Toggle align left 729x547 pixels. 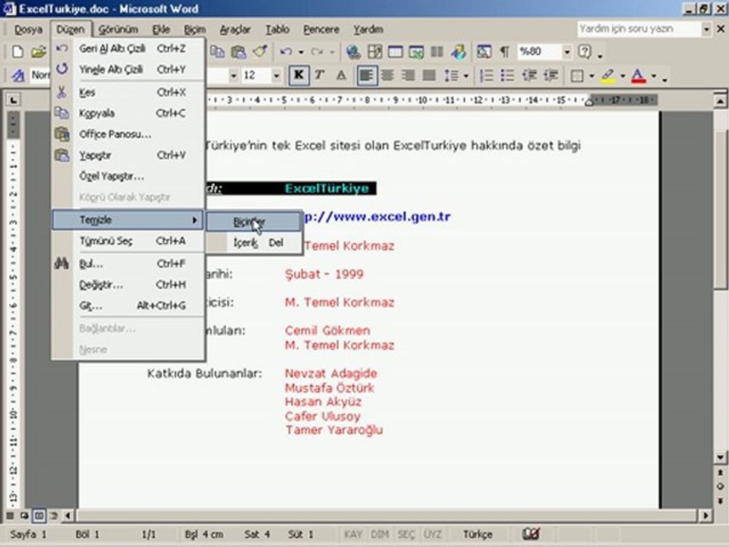coord(366,75)
